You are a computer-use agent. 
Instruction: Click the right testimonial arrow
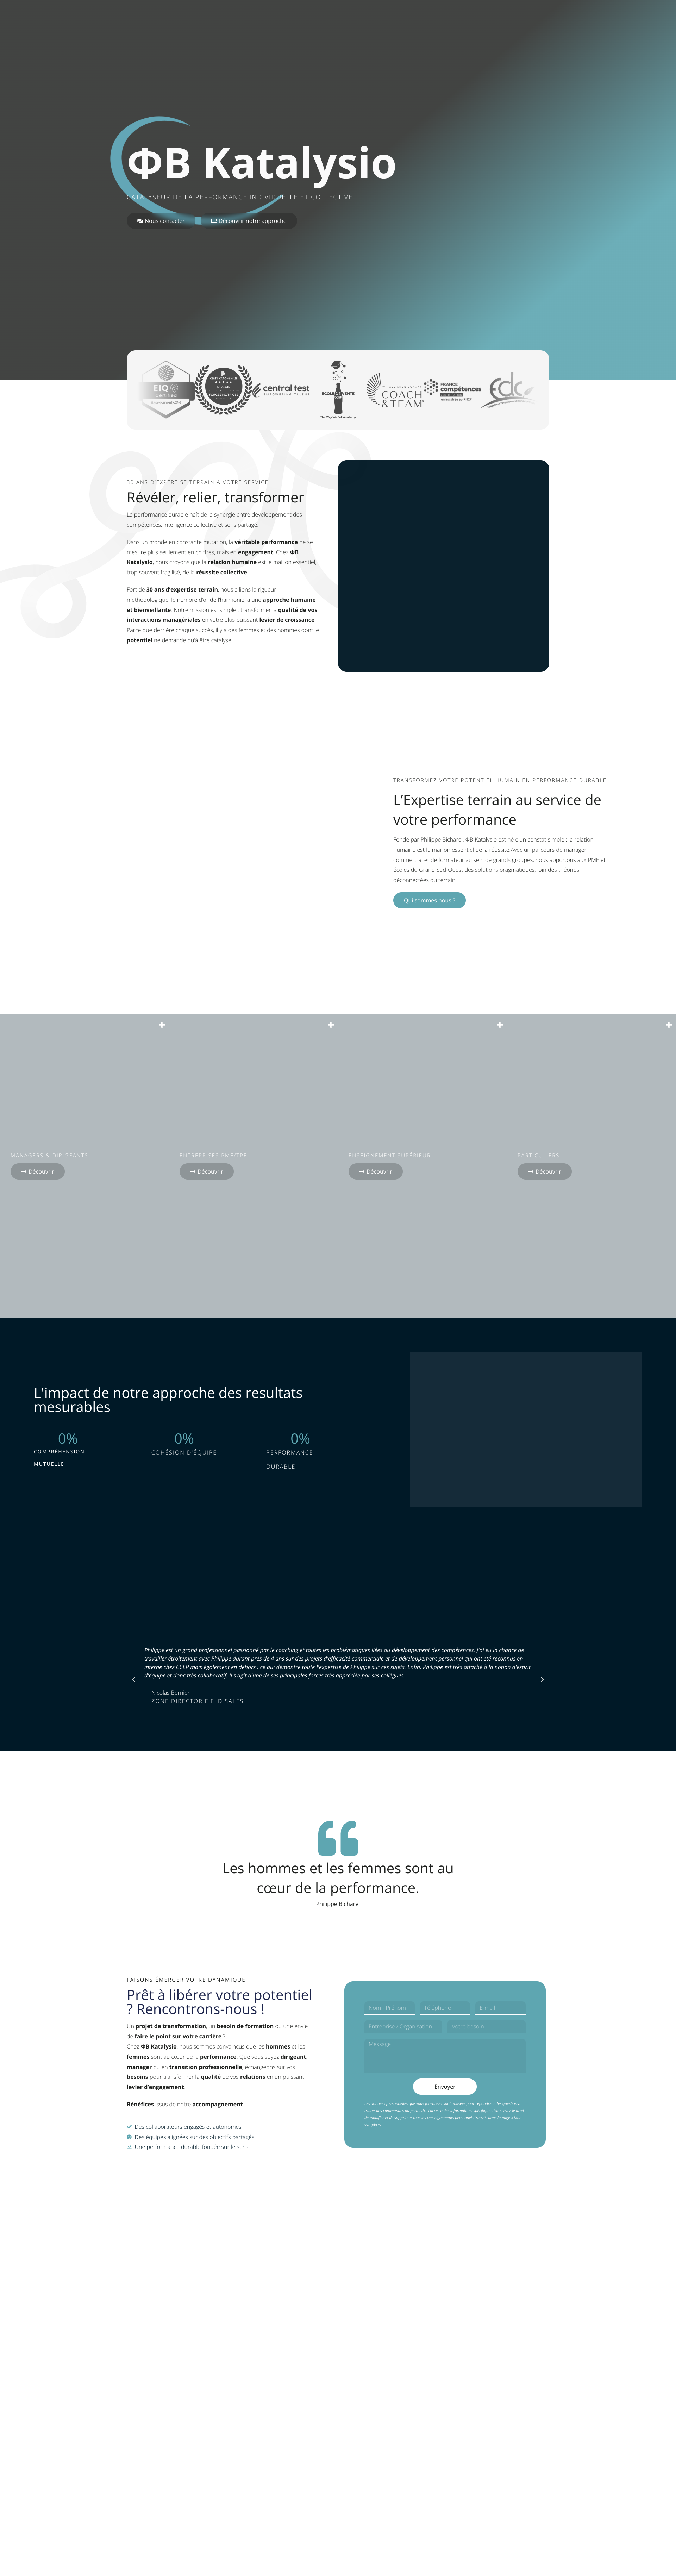click(542, 1679)
